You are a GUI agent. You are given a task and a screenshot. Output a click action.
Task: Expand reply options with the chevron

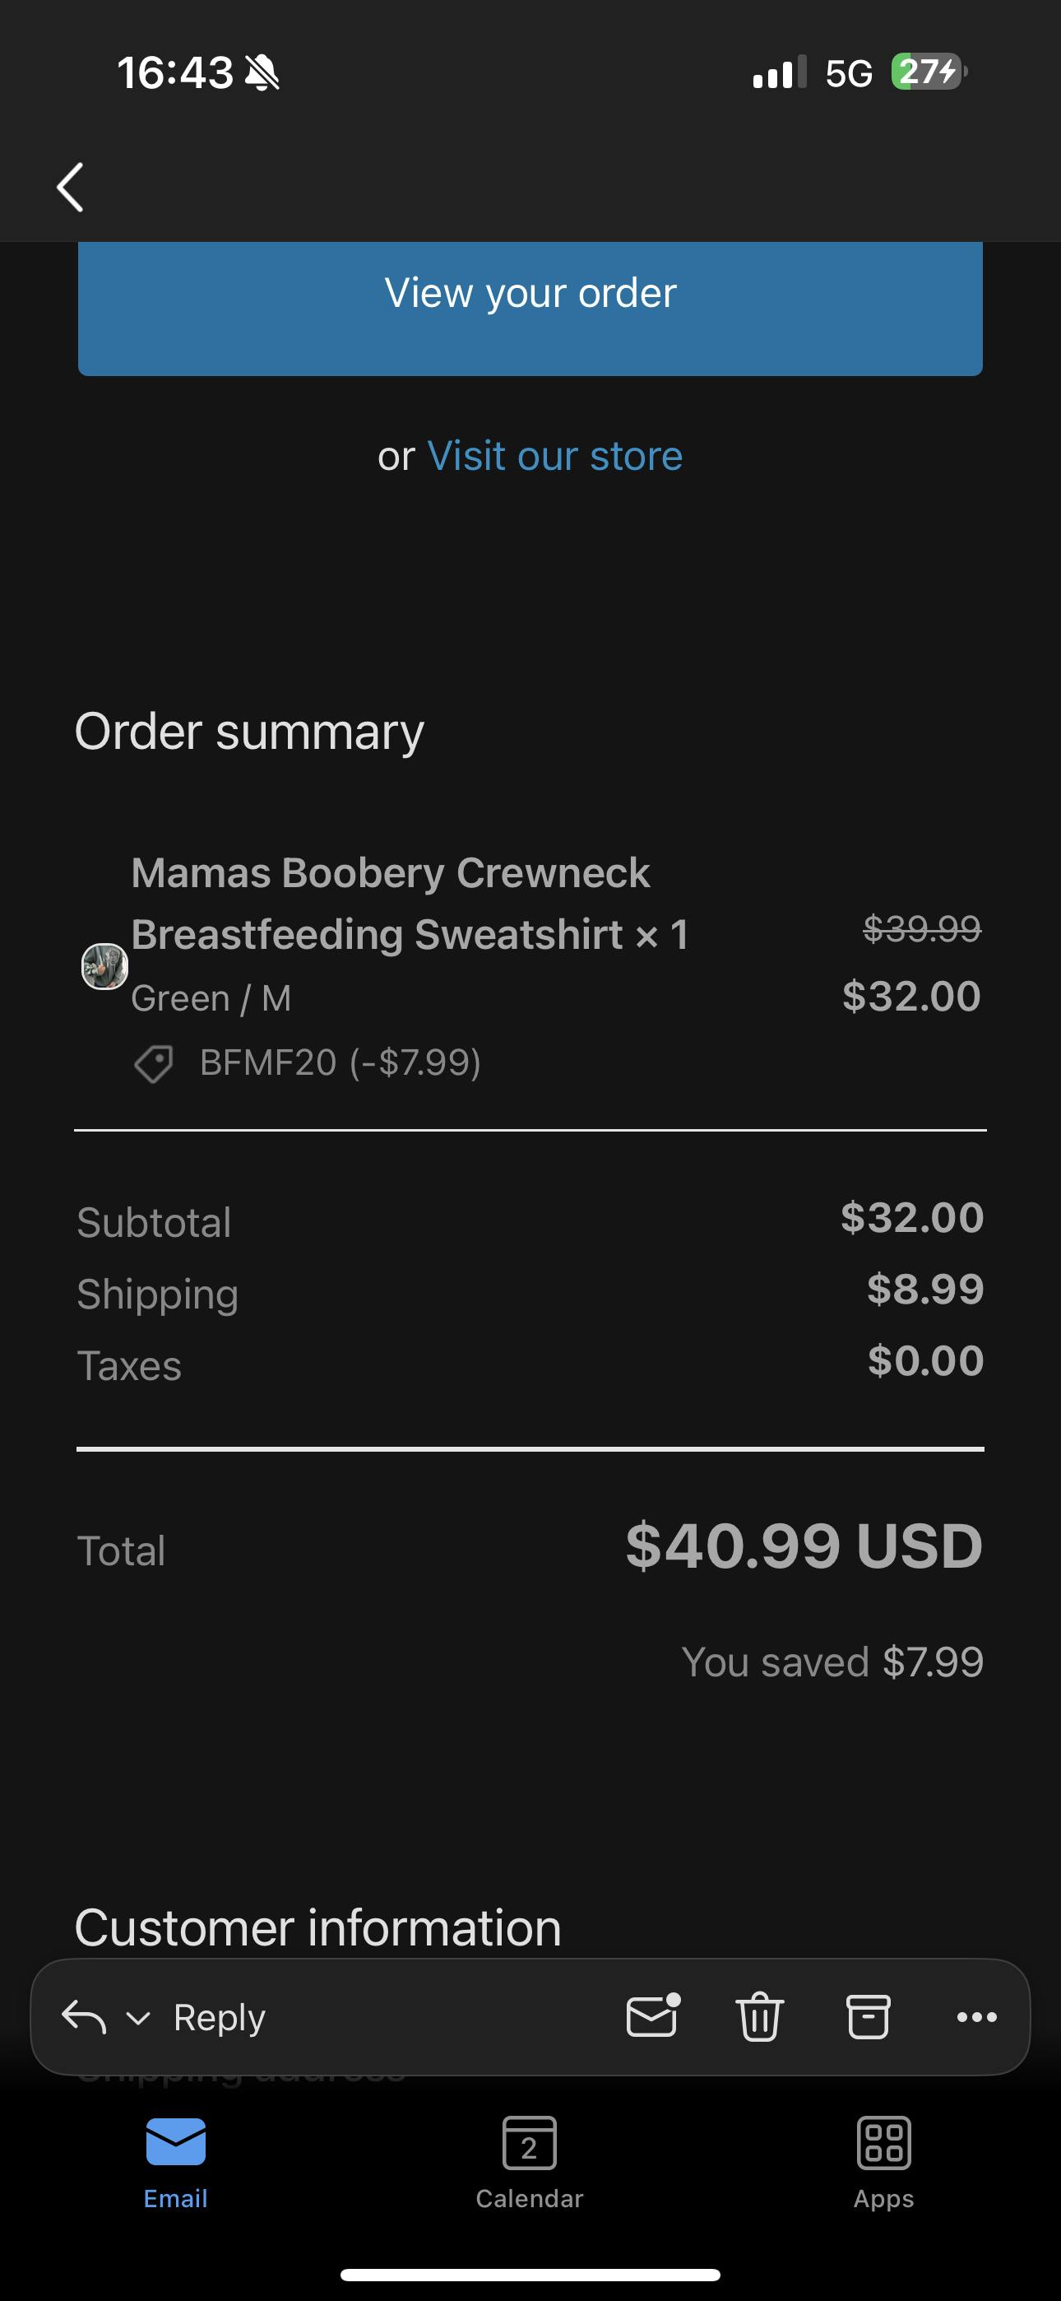(x=138, y=2018)
